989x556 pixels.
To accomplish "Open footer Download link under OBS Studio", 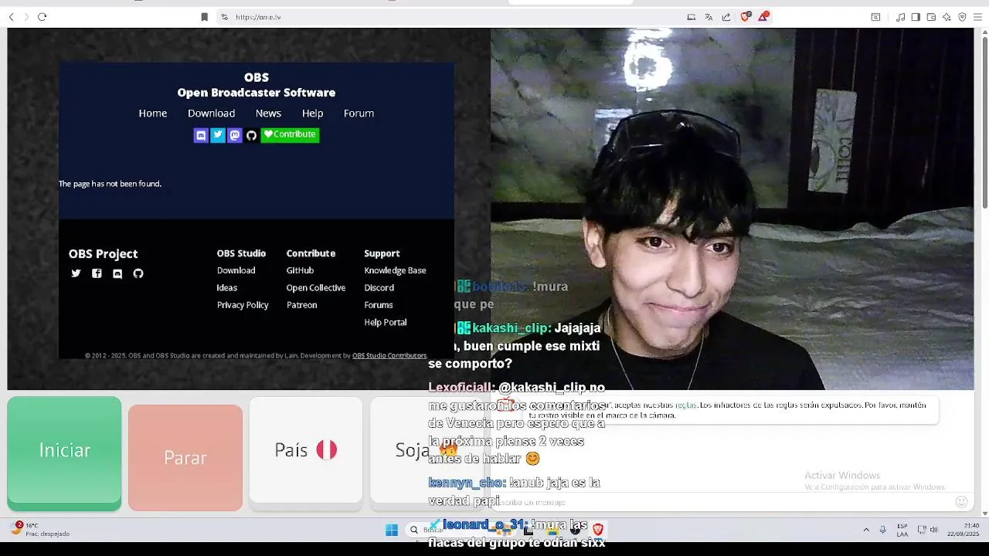I will pos(236,270).
